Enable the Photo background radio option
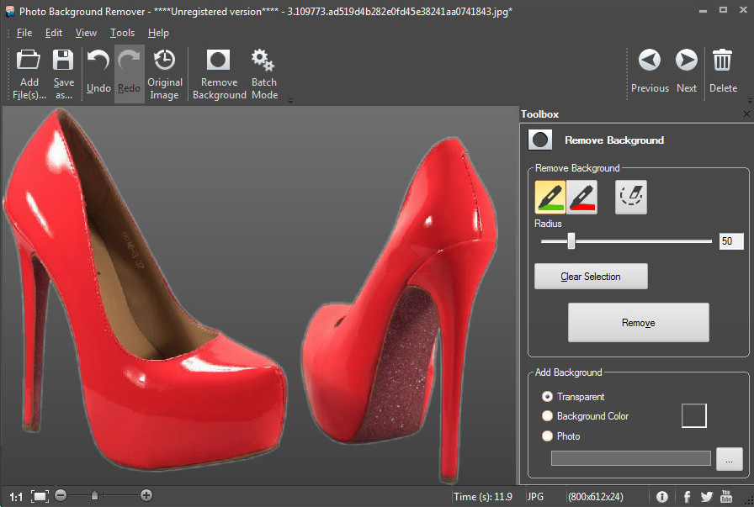754x507 pixels. click(x=548, y=436)
